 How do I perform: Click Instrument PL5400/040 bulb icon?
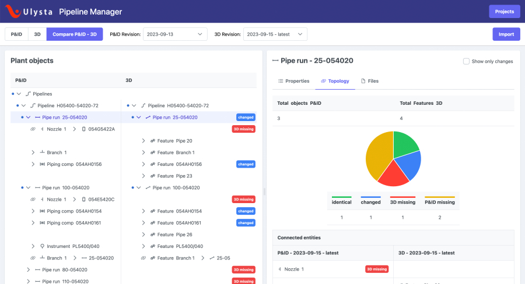pyautogui.click(x=43, y=246)
